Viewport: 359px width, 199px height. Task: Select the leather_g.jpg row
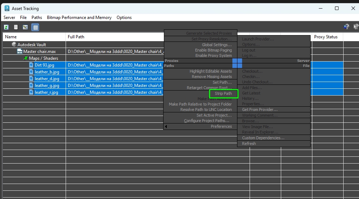point(173,86)
